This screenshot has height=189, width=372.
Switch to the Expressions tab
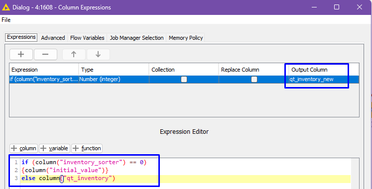[x=21, y=37]
